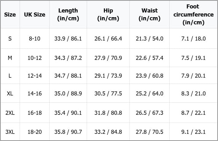Select the 21.3 / 54.0 waist cell
Image resolution: width=218 pixels, height=141 pixels.
coord(149,39)
